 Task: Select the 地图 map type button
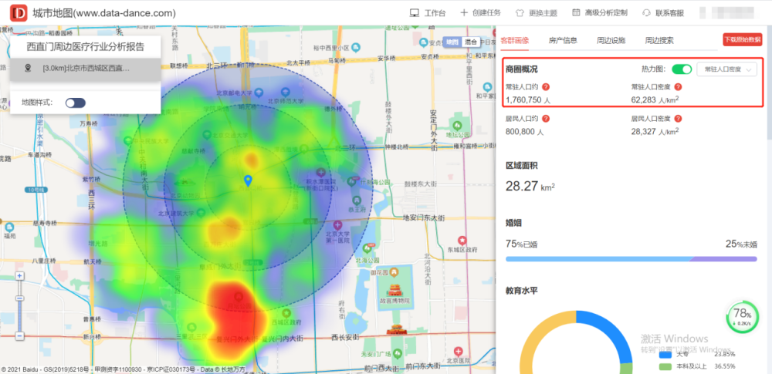tap(452, 42)
